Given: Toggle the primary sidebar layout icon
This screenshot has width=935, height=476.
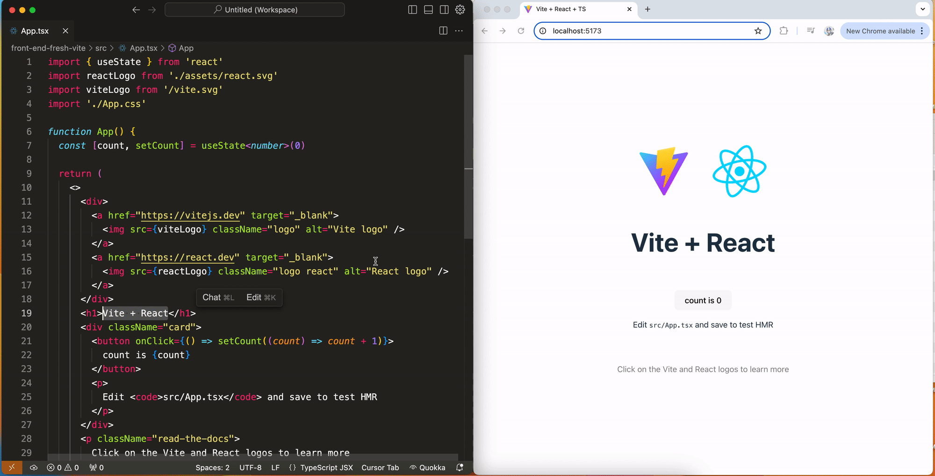Looking at the screenshot, I should click(x=412, y=10).
